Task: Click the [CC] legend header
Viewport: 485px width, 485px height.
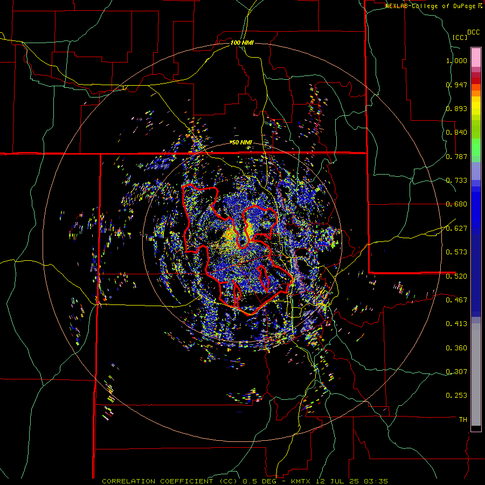Action: point(460,37)
